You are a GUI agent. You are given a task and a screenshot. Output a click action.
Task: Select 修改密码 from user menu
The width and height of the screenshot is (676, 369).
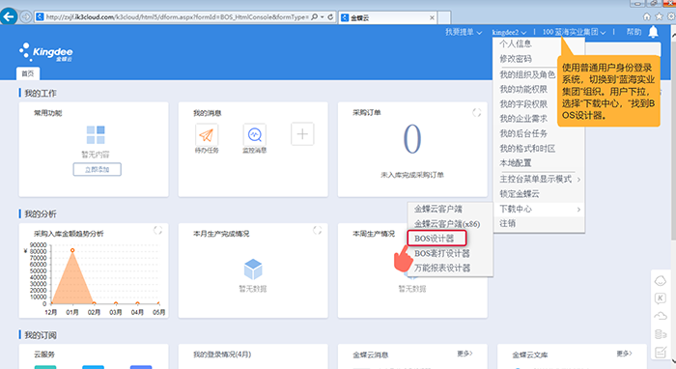[516, 59]
